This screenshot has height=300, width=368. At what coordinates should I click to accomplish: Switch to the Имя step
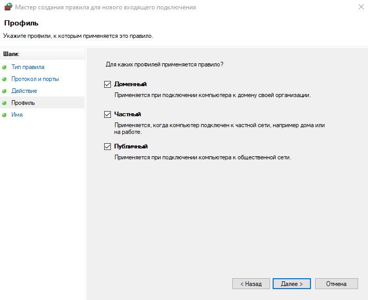pos(17,115)
